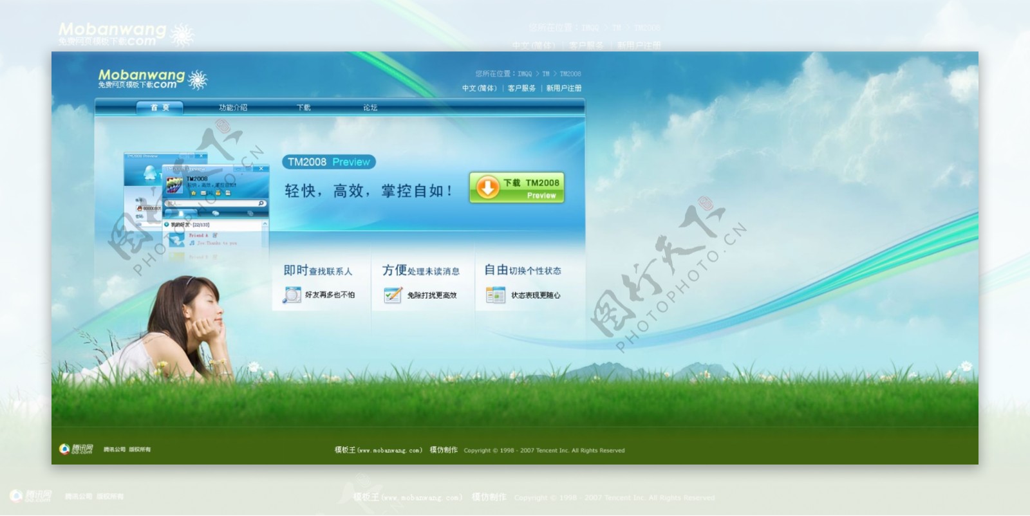1030x516 pixels.
Task: Click the Tencent copyright notice
Action: [x=544, y=450]
